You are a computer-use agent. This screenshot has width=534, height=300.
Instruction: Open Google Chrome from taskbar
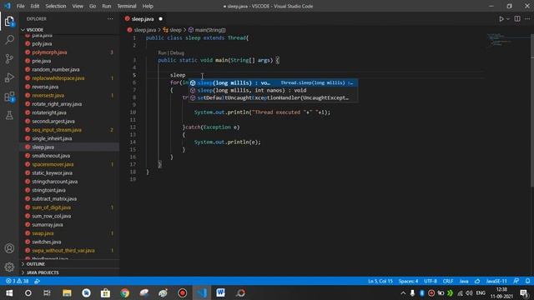point(125,292)
